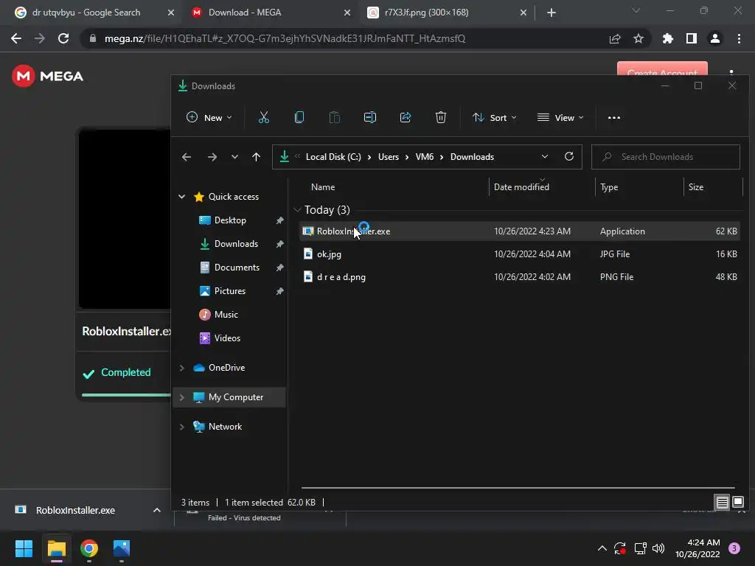Viewport: 755px width, 566px height.
Task: Expand the OneDrive tree node
Action: 181,368
